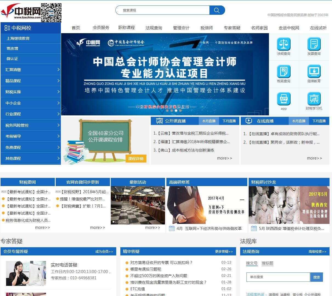This screenshot has width=332, height=296.
Task: Open the ETC充值 question
Action: [x=138, y=289]
